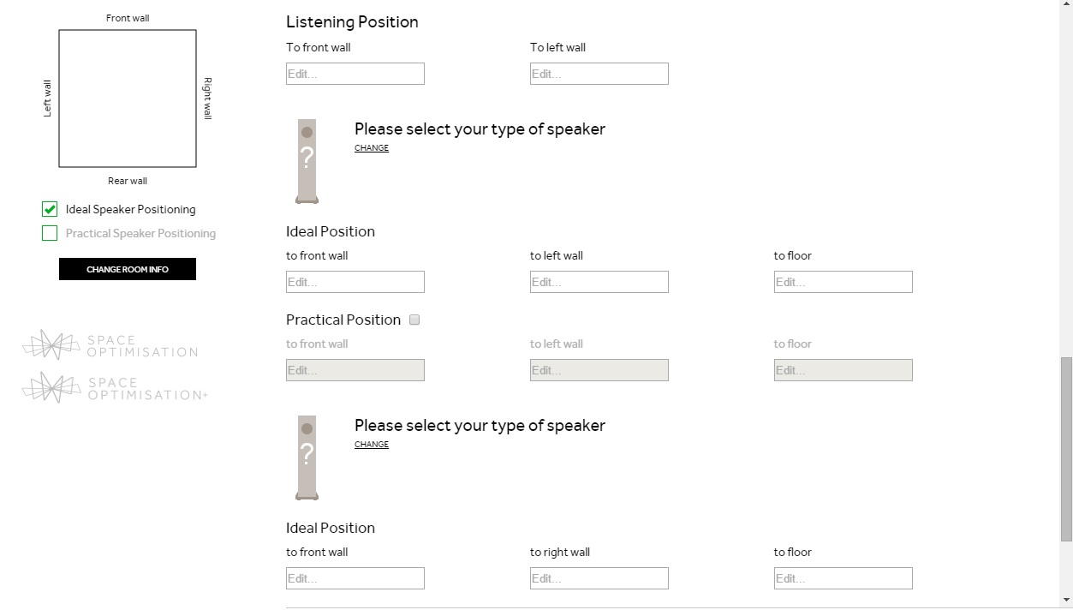
Task: Select second speaker Ideal to floor field
Action: pyautogui.click(x=843, y=578)
